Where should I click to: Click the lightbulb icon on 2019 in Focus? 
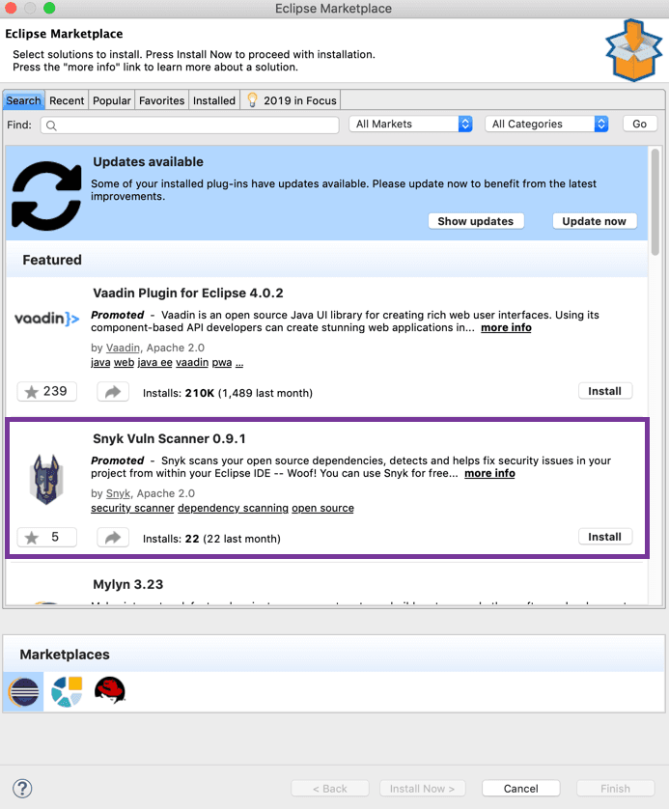(252, 99)
